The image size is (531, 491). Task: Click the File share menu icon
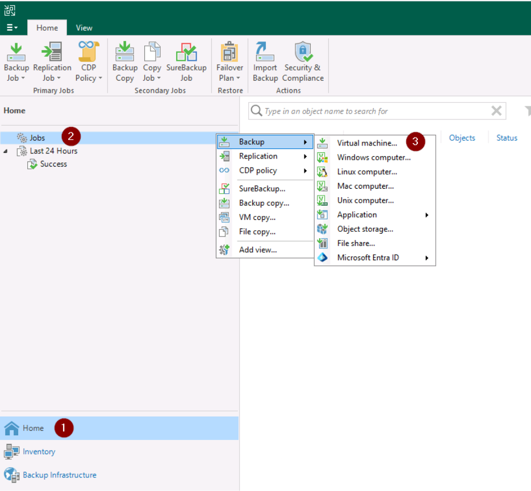tap(323, 243)
